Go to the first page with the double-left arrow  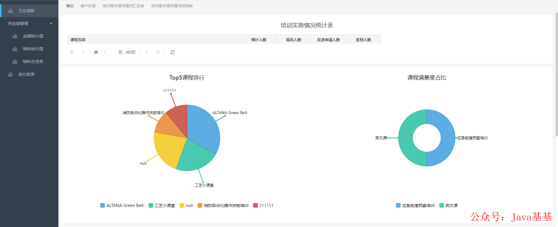point(72,52)
